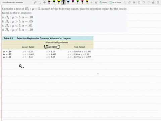Click the math assistant icon
The width and height of the screenshot is (161, 121).
click(x=134, y=2)
